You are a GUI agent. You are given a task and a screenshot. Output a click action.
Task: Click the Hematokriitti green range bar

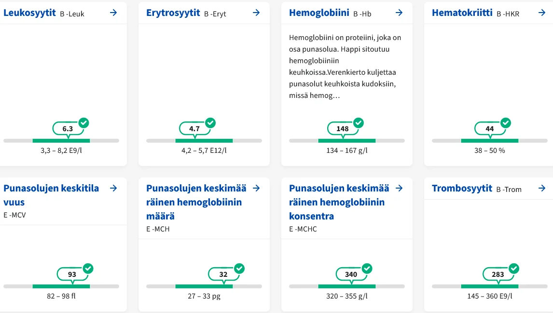489,141
